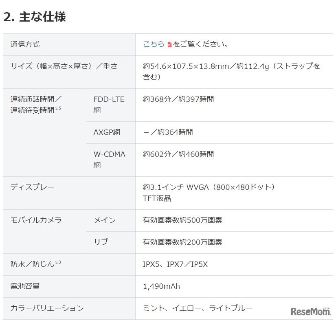Open the こちら link for 通信方式

pyautogui.click(x=154, y=44)
